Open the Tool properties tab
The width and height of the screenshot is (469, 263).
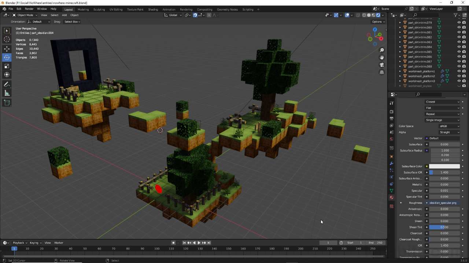tap(392, 103)
